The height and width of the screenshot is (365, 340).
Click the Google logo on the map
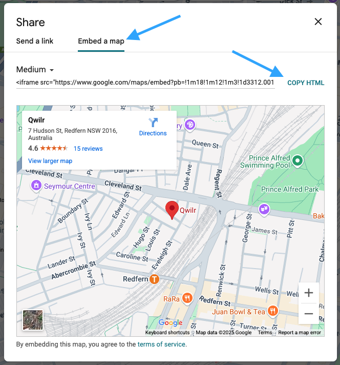coord(171,322)
